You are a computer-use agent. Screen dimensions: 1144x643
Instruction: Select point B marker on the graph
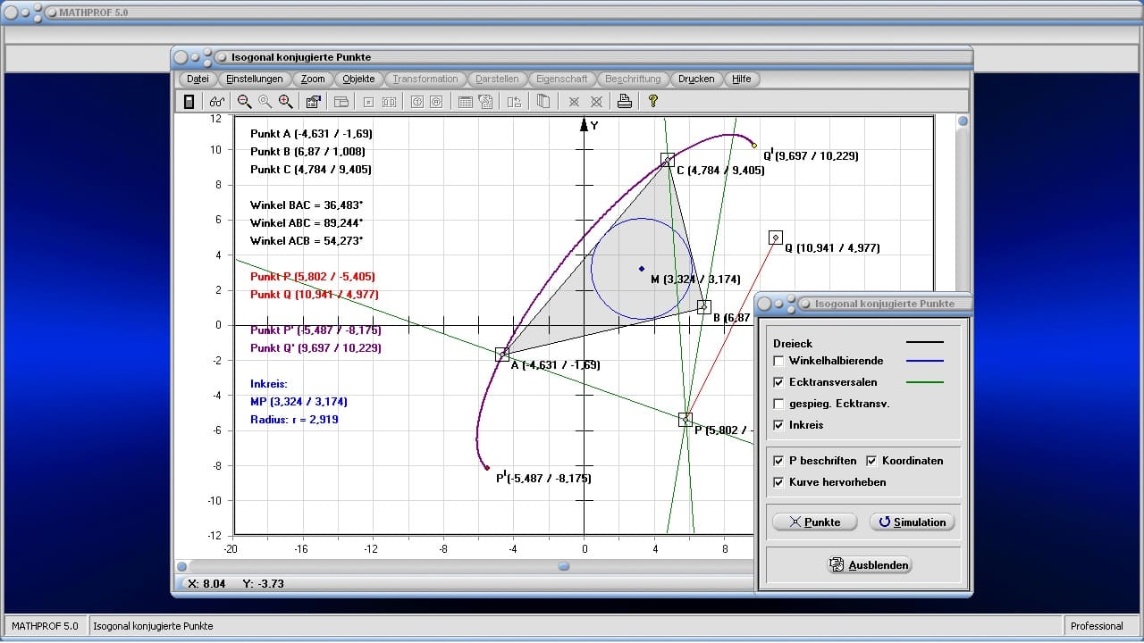(x=704, y=307)
